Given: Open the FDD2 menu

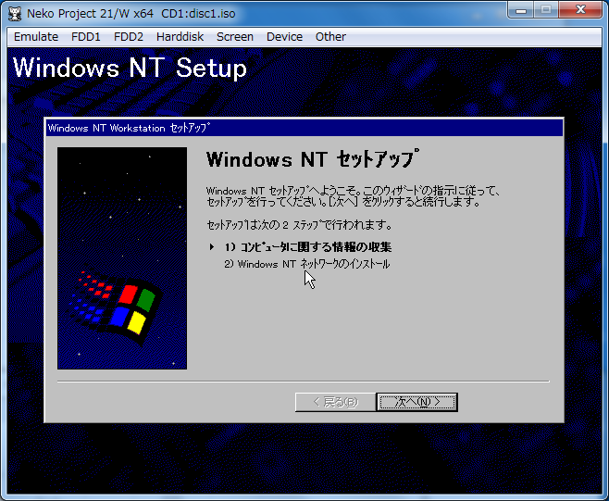Looking at the screenshot, I should pyautogui.click(x=129, y=37).
